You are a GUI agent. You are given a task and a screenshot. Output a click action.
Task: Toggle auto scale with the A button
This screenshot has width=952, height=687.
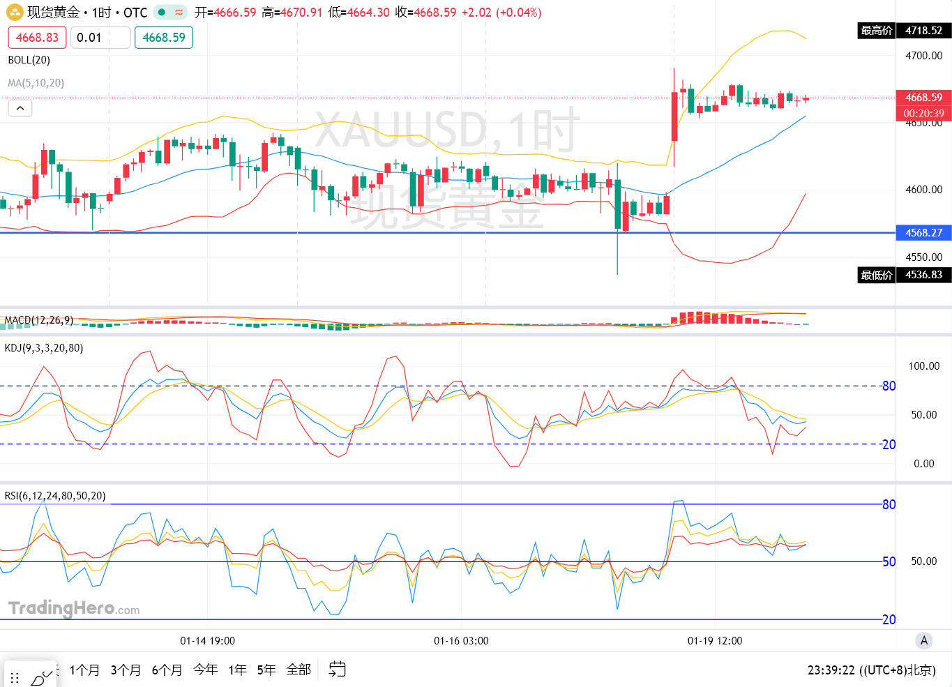(924, 640)
